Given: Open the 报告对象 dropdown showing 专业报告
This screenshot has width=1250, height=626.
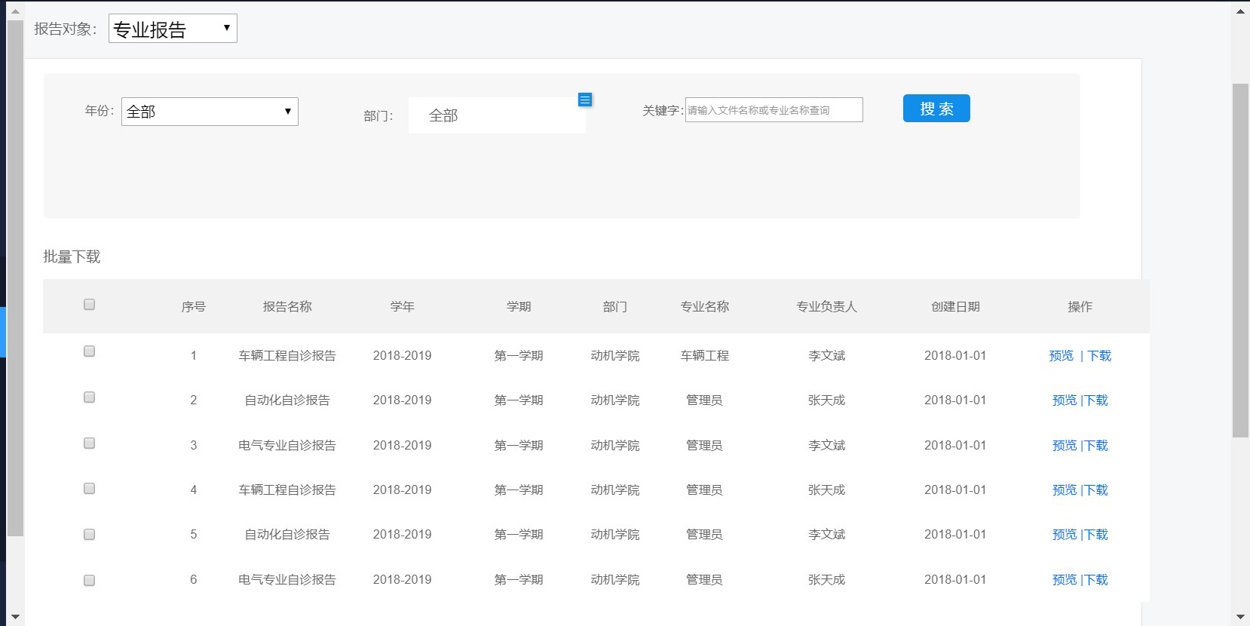Looking at the screenshot, I should 173,29.
